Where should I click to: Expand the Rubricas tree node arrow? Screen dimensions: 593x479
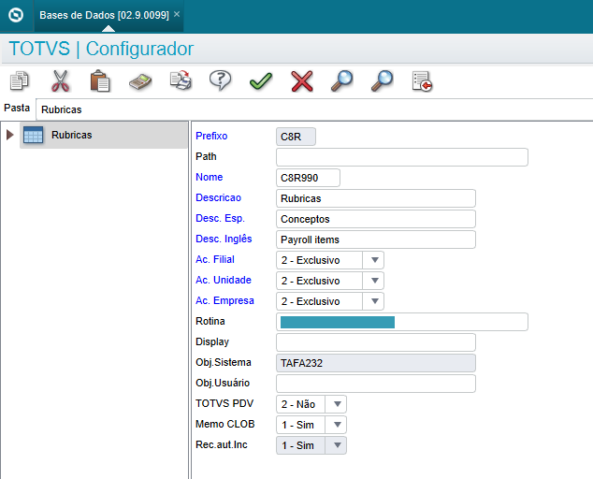pos(10,135)
